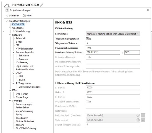Open the browse button for Freigabeobjekt
Viewport: 152px width, 133px height.
coord(143,115)
